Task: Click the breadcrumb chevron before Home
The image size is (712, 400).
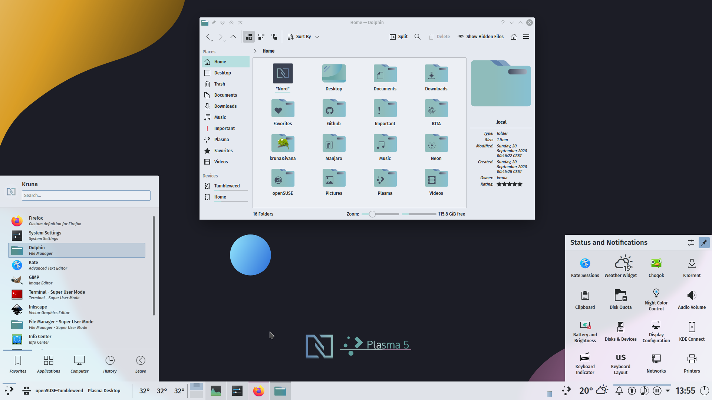Action: 256,51
